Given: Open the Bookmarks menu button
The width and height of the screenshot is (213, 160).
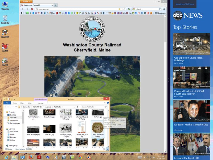Looking at the screenshot, I should click(161, 13).
